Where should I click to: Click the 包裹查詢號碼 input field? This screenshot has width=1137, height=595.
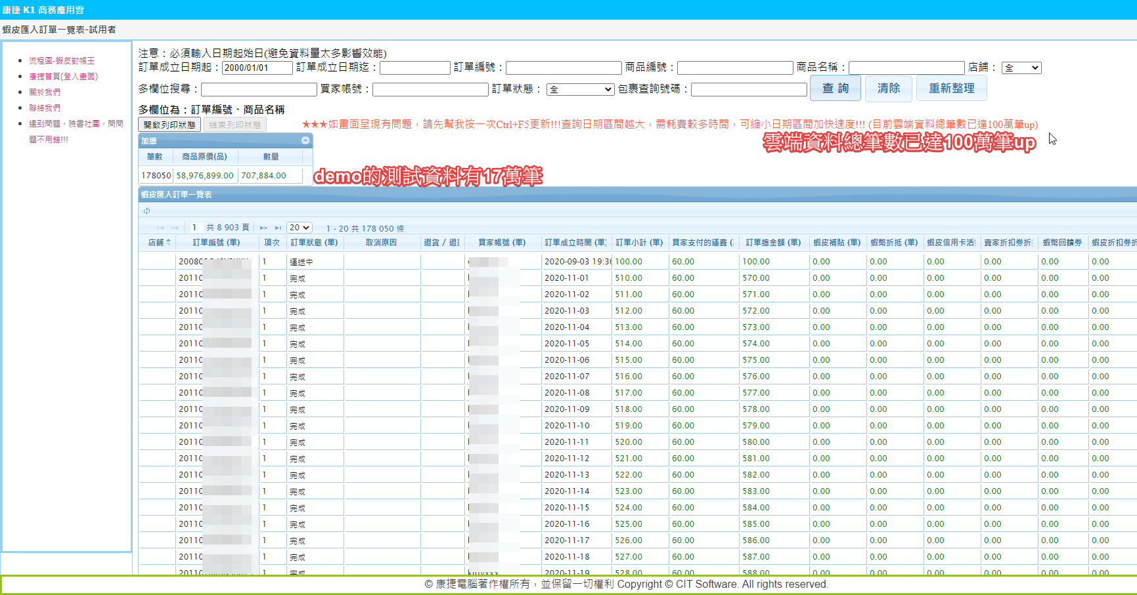point(748,89)
